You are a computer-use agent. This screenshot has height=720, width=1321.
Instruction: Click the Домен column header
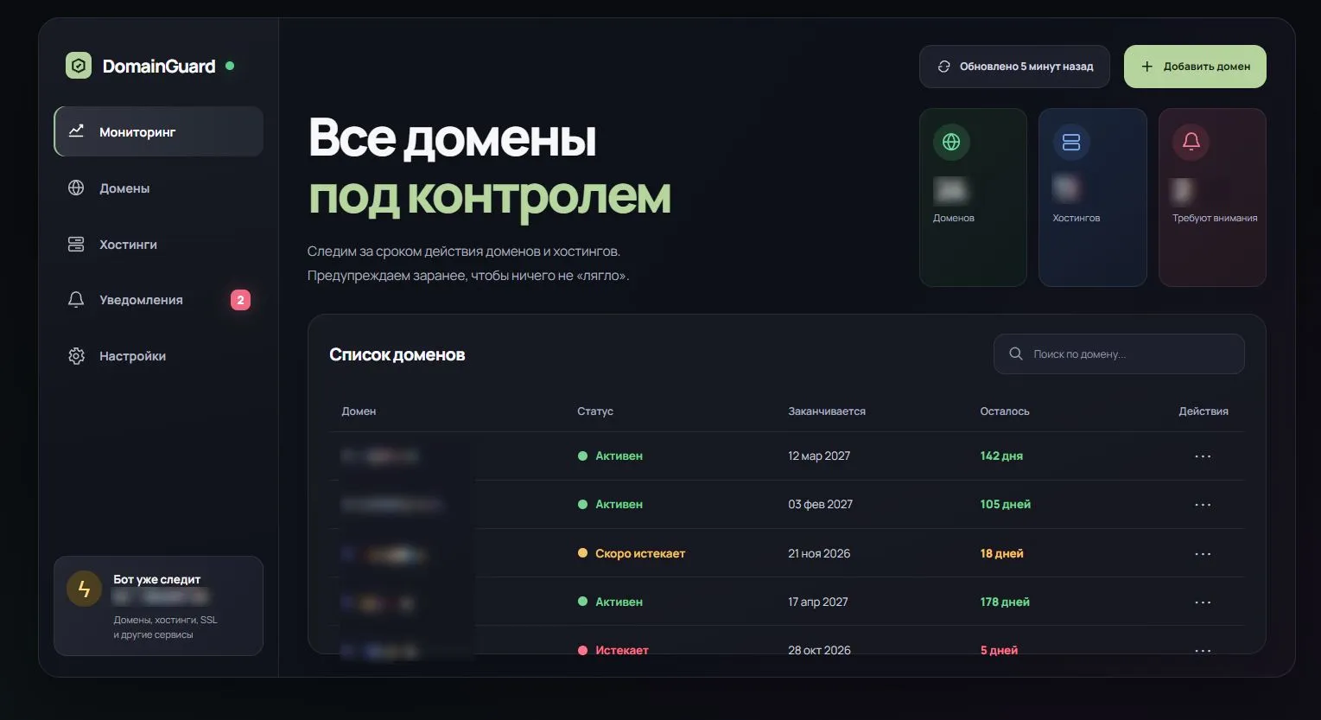coord(359,411)
